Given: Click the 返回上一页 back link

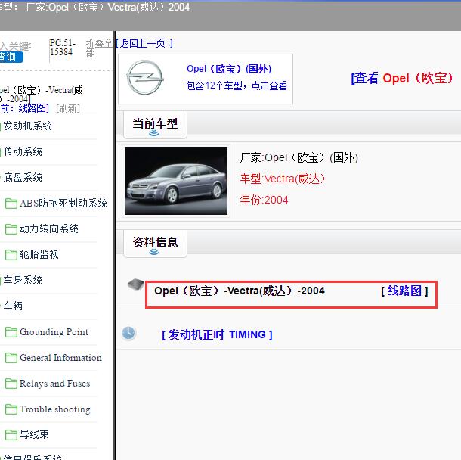Looking at the screenshot, I should [x=144, y=44].
